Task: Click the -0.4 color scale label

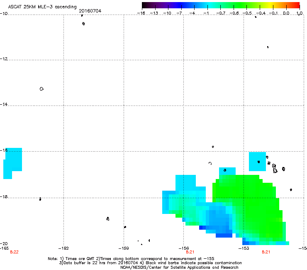Action: [x=261, y=13]
